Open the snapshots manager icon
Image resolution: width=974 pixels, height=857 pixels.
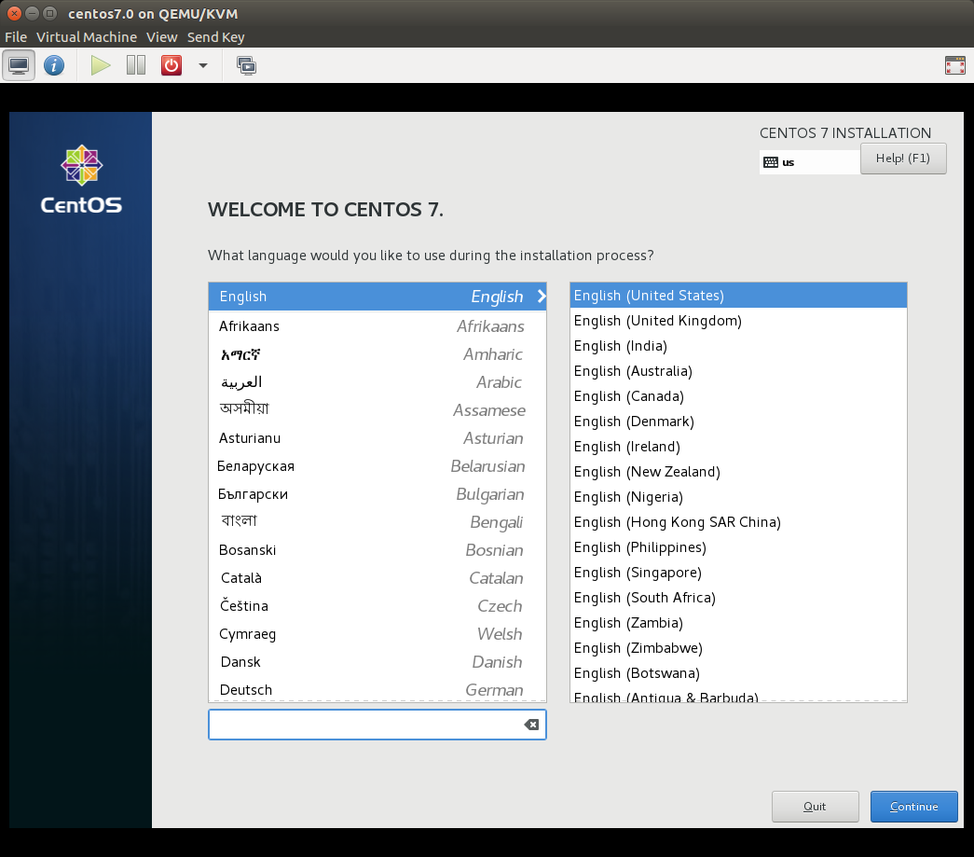click(246, 65)
